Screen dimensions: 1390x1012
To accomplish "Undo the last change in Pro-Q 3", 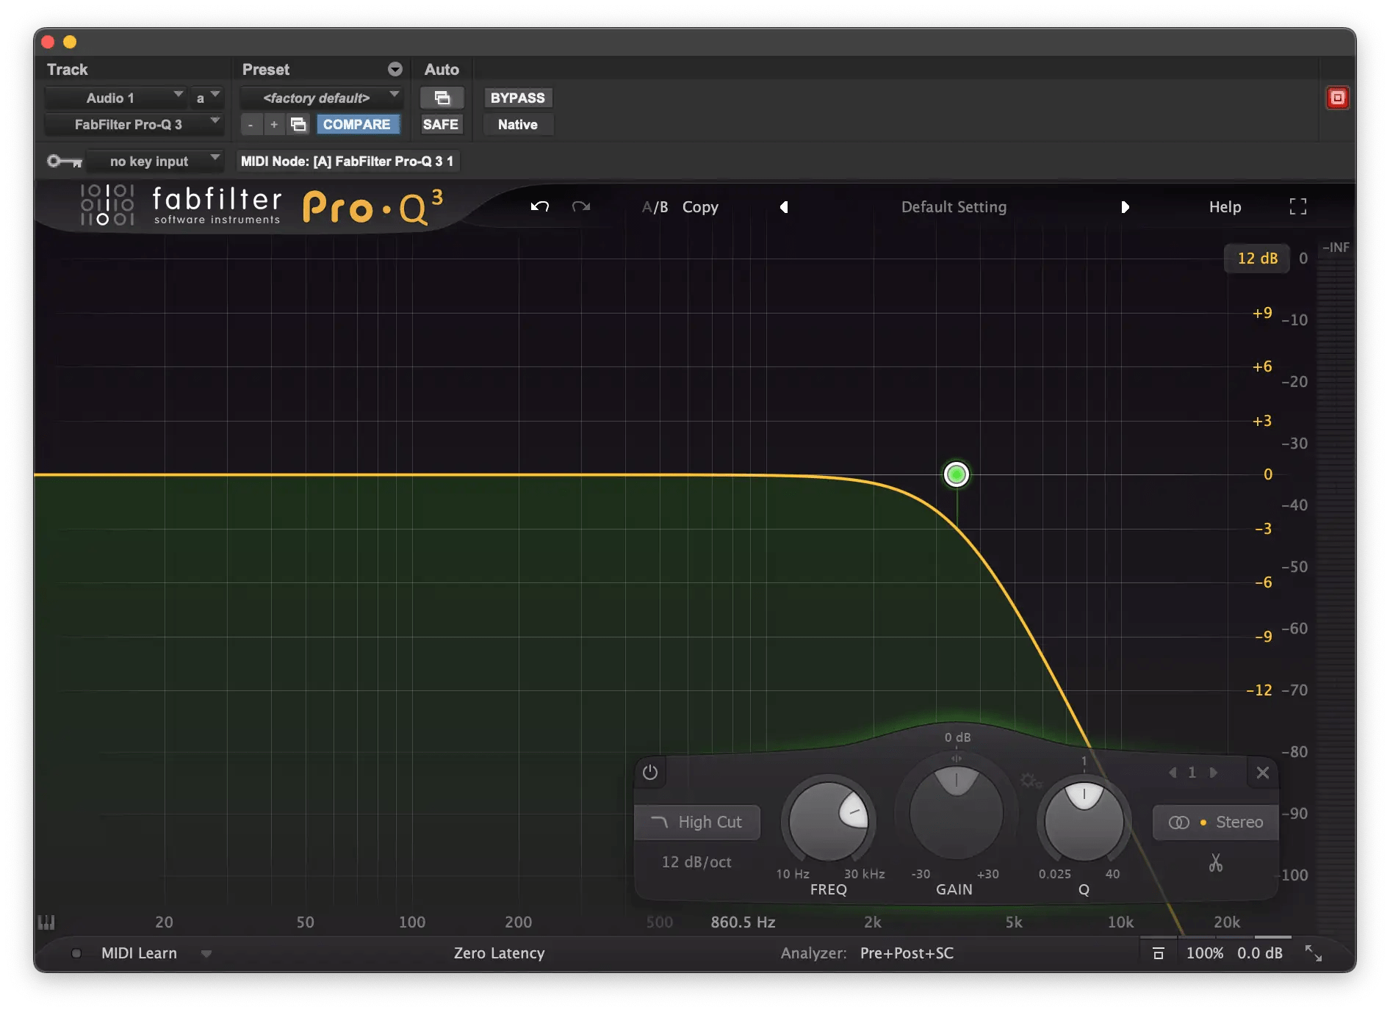I will click(540, 206).
